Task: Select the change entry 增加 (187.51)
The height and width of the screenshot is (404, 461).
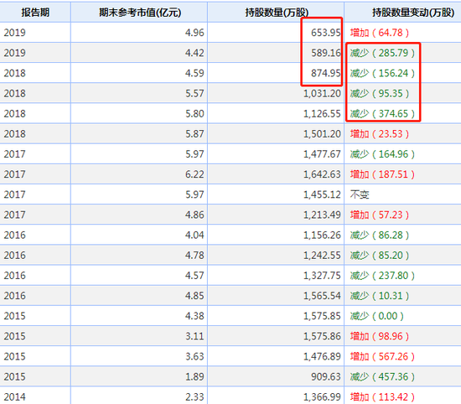Action: point(382,174)
